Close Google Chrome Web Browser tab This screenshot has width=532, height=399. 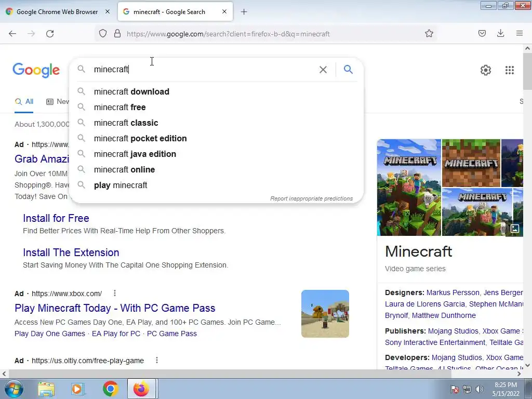[x=108, y=11]
